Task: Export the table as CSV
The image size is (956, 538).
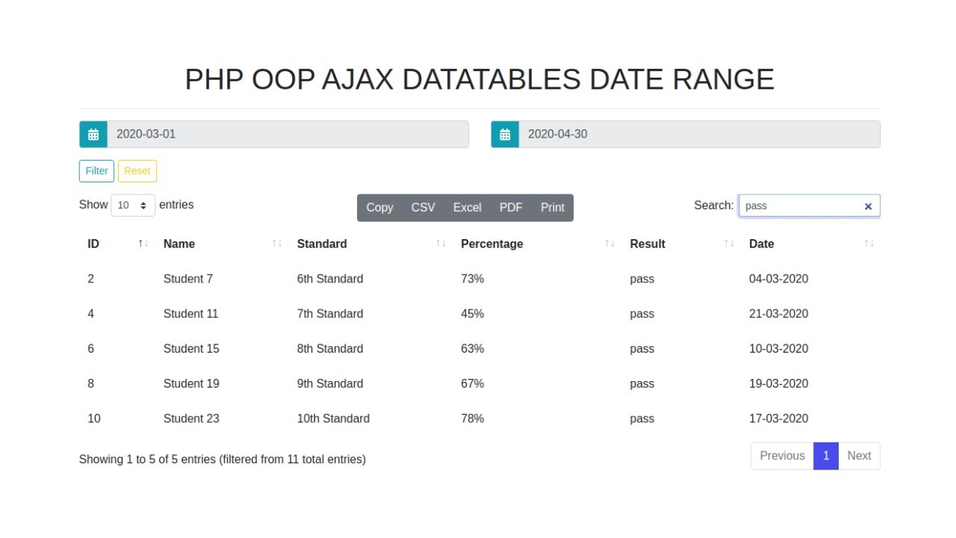Action: pos(423,208)
